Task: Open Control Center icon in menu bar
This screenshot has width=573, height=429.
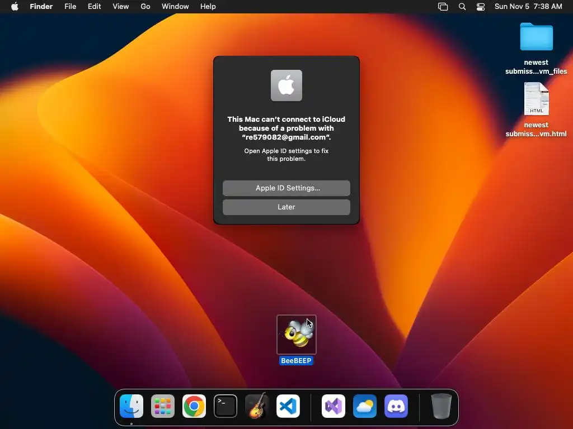Action: (481, 7)
